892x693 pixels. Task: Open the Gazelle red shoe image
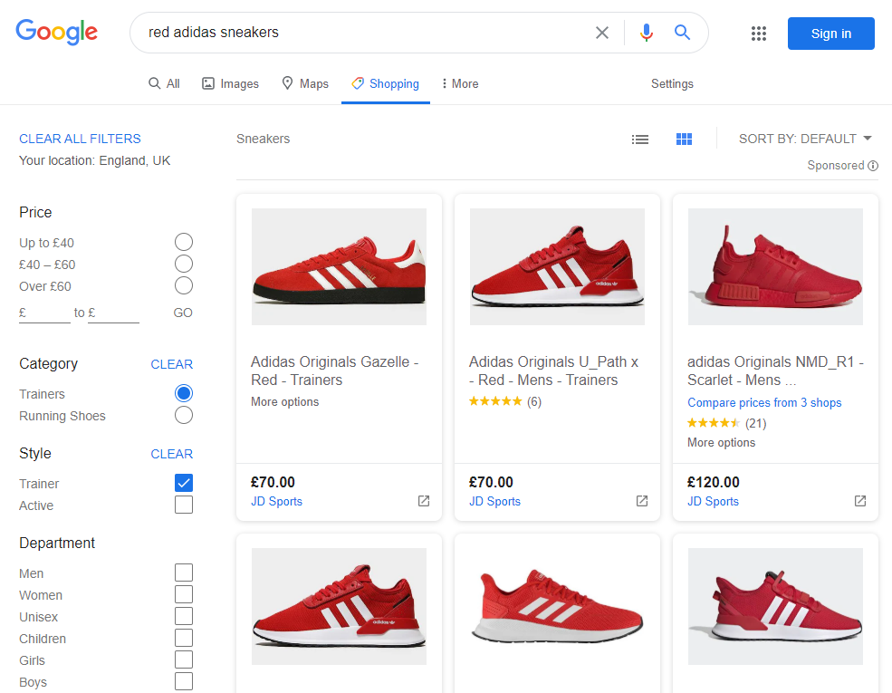[x=339, y=266]
